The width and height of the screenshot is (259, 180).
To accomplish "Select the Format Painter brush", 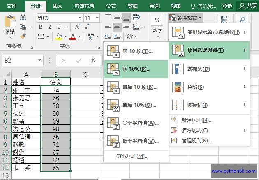I will (23, 36).
